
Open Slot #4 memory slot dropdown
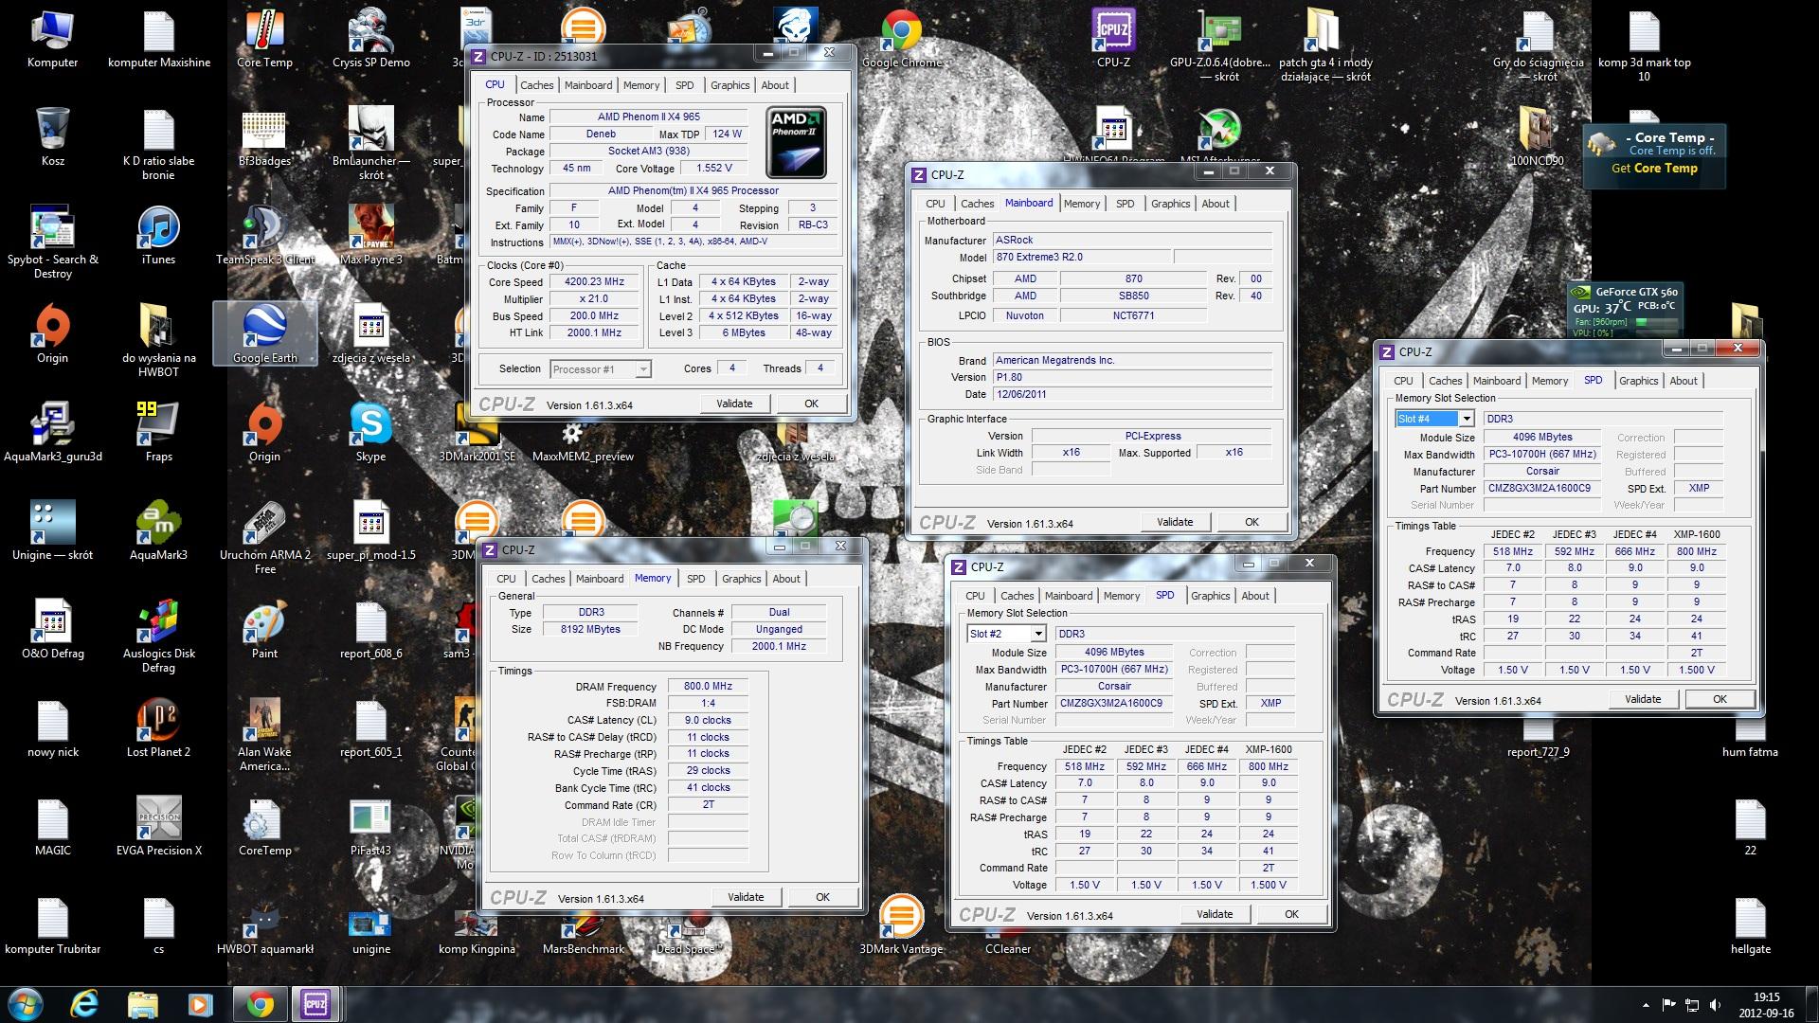pos(1466,419)
